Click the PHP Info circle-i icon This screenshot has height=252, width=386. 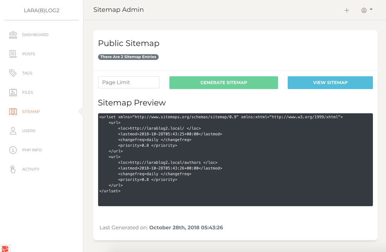tap(13, 150)
